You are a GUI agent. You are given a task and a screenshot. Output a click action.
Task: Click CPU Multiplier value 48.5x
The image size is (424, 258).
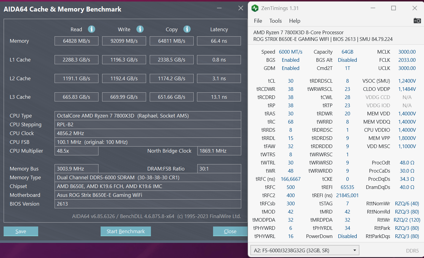tap(76, 151)
